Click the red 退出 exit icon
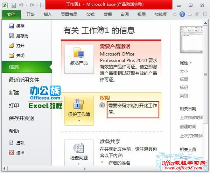210x173 pixels. click(x=12, y=152)
